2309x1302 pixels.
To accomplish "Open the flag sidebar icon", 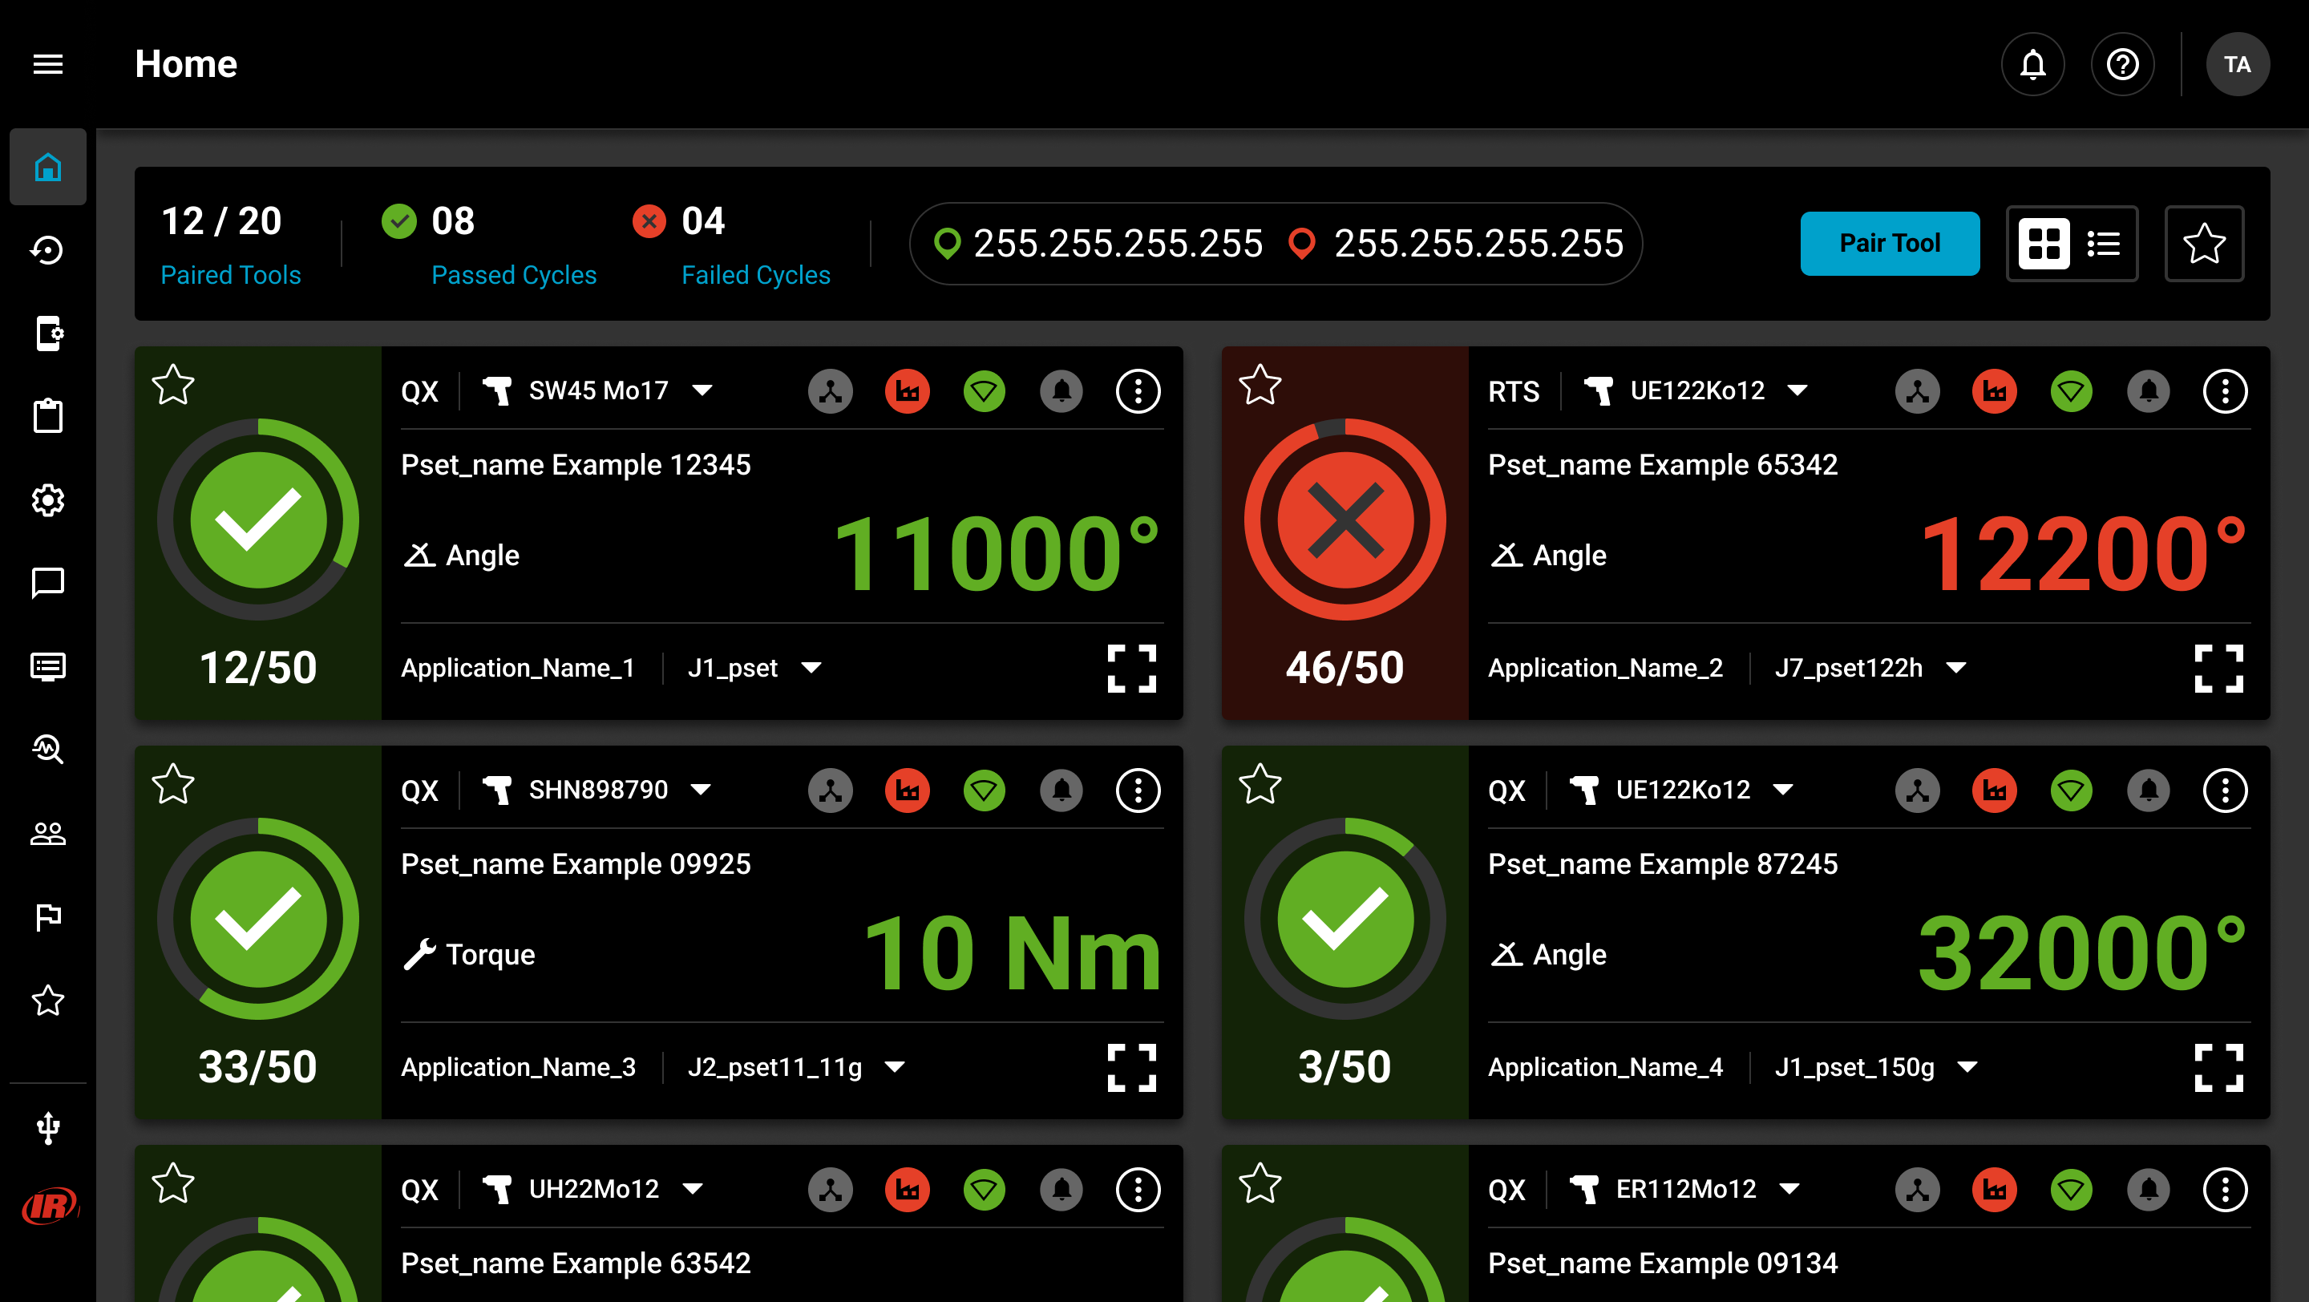I will tap(47, 916).
